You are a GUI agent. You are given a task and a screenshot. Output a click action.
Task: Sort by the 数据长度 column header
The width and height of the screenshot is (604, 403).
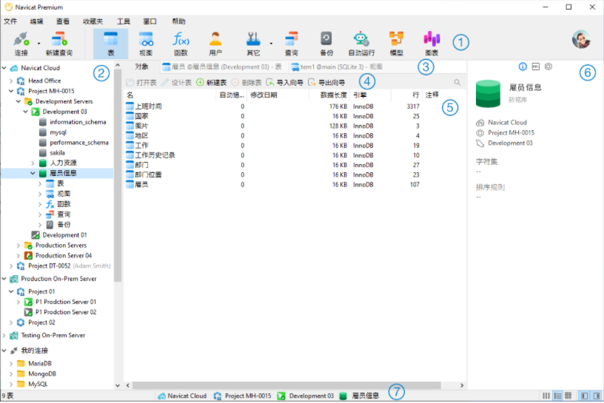coord(328,95)
